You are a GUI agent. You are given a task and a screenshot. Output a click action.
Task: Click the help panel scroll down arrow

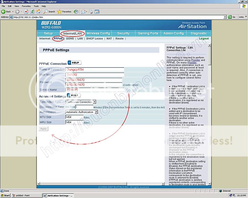point(210,184)
